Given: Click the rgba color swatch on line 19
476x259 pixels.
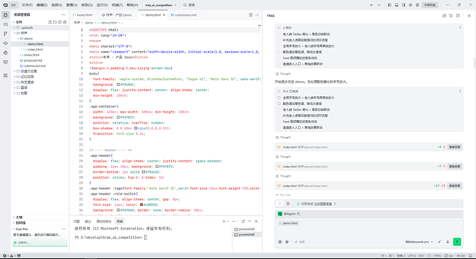Looking at the screenshot, I should tap(135, 128).
